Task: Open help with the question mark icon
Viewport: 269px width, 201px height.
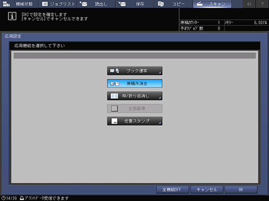Action: coord(262,4)
